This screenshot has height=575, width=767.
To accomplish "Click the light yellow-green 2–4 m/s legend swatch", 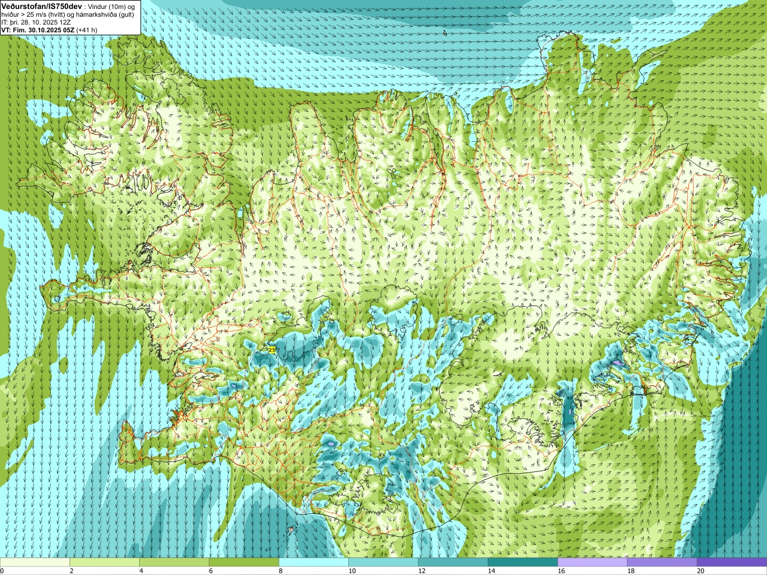I will tap(104, 562).
